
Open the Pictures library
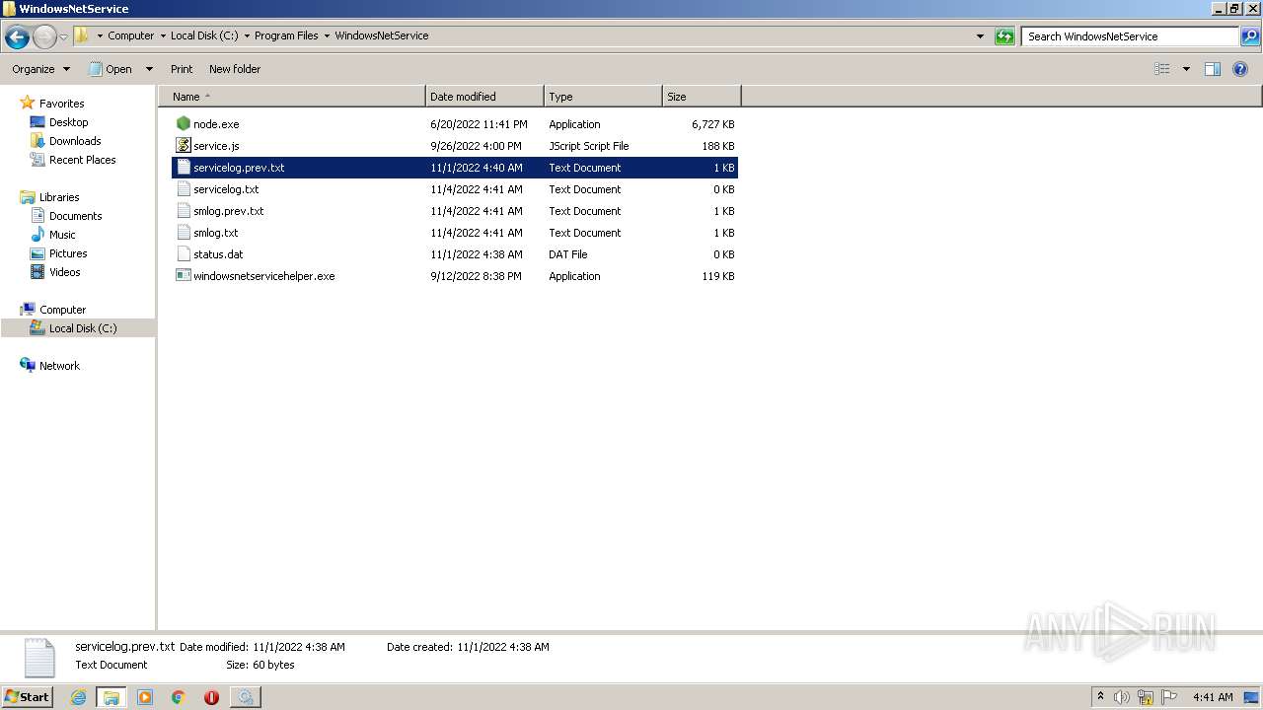click(x=68, y=253)
